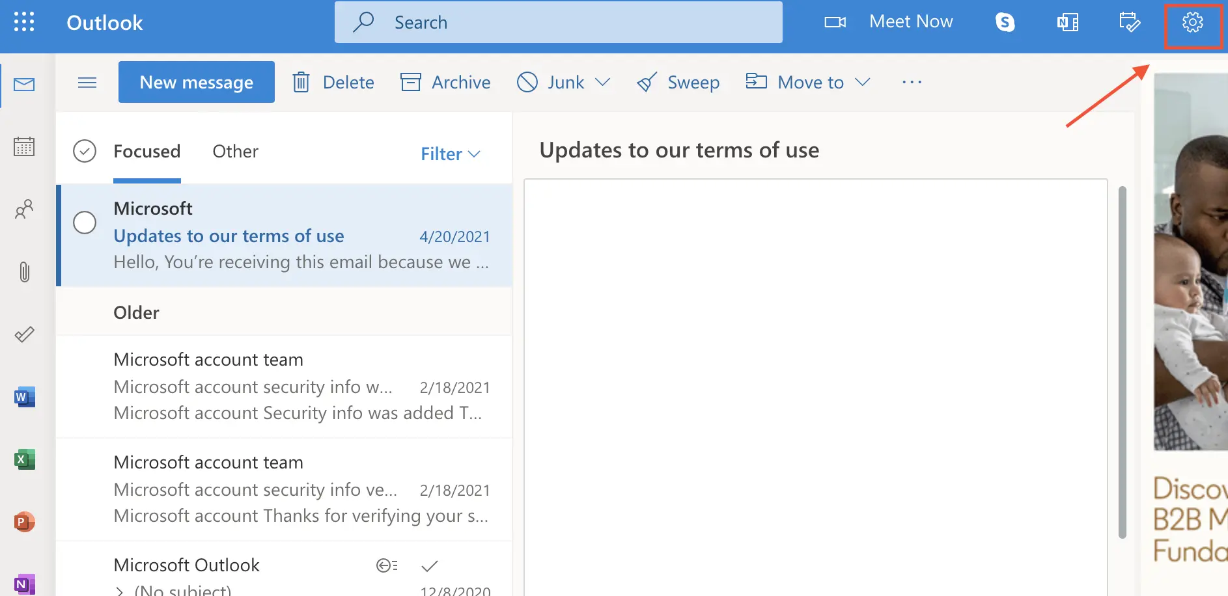Open the Skype chat icon
Viewport: 1228px width, 596px height.
pos(1005,21)
